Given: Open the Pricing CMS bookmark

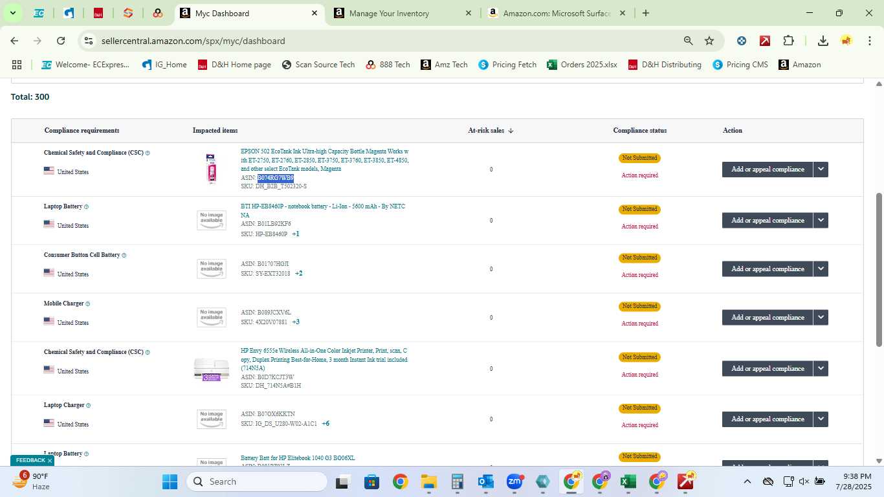Looking at the screenshot, I should coord(740,65).
